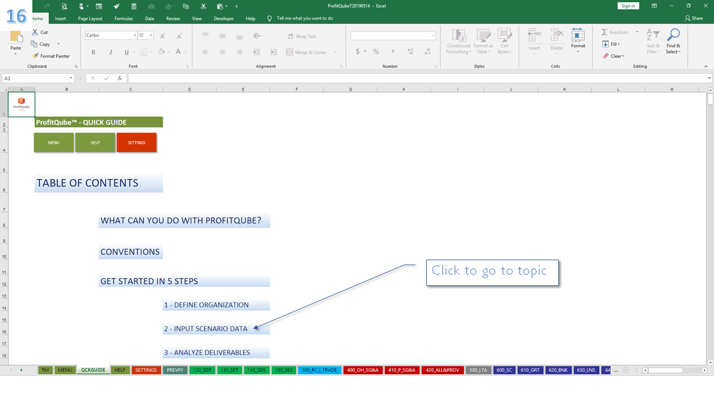Click in the formula bar input
This screenshot has width=714, height=402.
coord(417,78)
